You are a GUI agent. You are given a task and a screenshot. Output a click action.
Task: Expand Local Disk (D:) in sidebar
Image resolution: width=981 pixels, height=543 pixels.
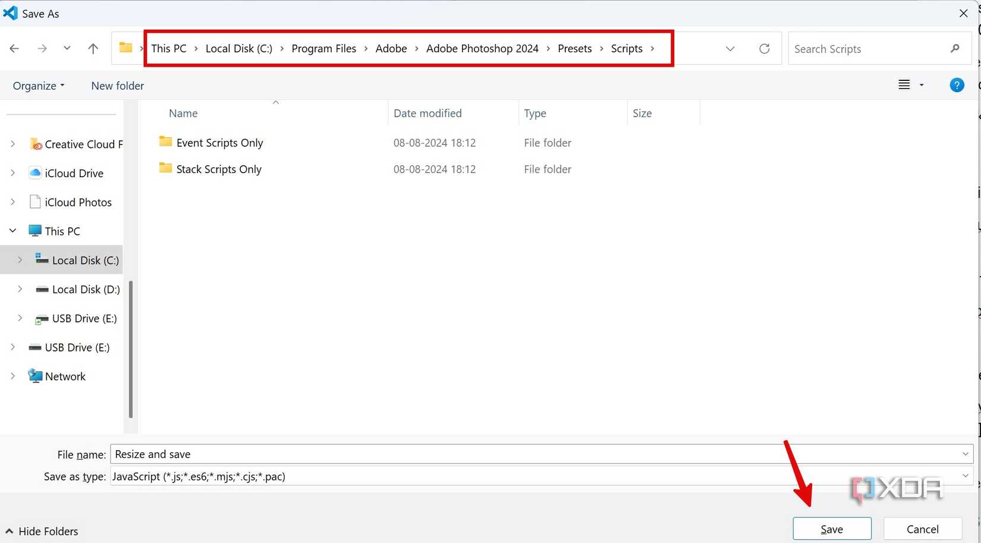click(x=20, y=289)
